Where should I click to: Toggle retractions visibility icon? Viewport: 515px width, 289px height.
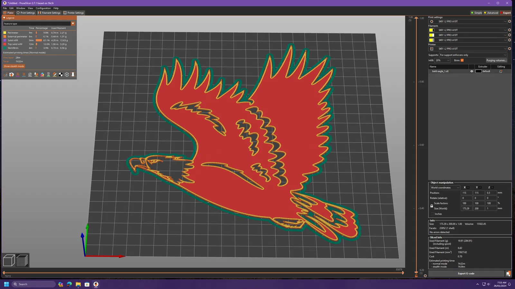point(18,74)
